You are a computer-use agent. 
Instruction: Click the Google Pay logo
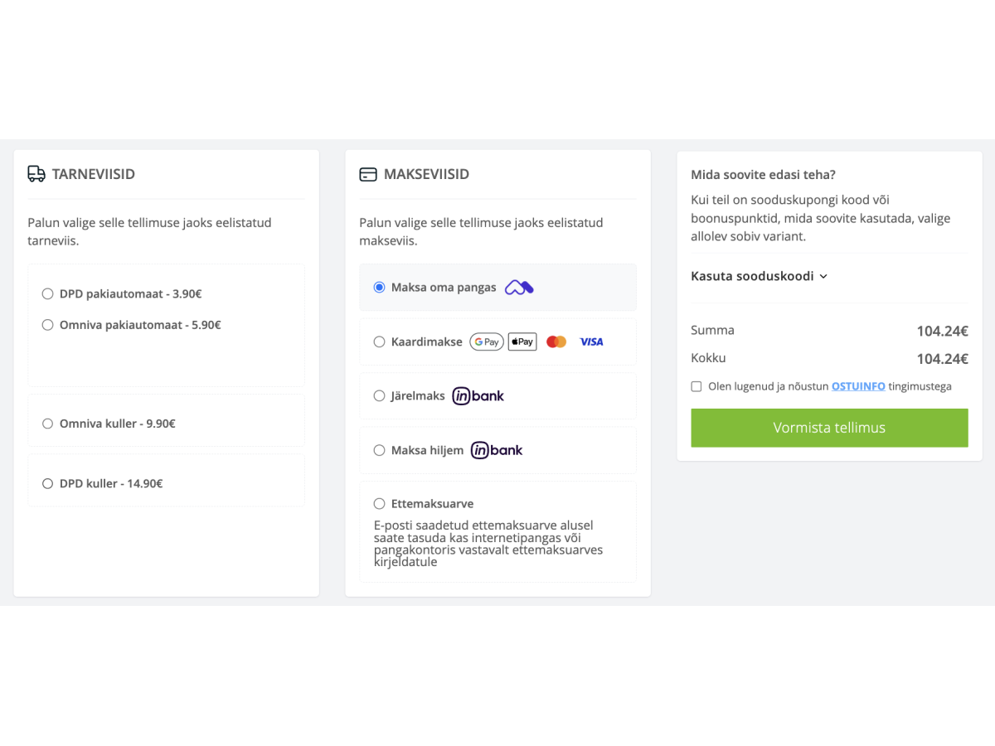pyautogui.click(x=487, y=342)
